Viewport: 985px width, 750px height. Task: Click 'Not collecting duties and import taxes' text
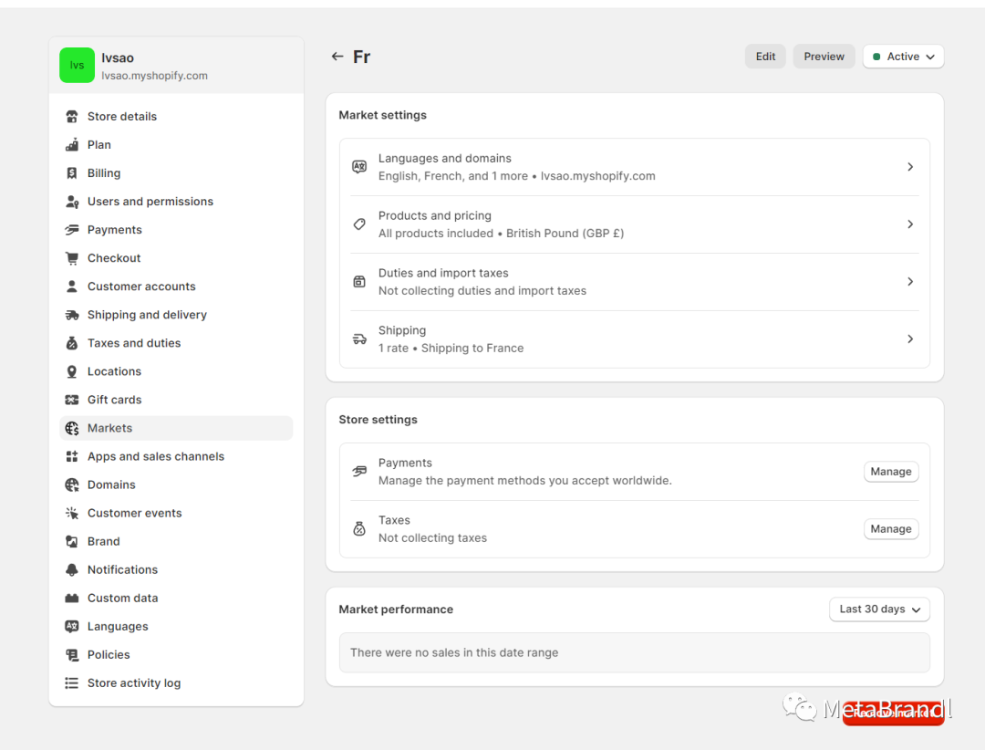(x=482, y=291)
